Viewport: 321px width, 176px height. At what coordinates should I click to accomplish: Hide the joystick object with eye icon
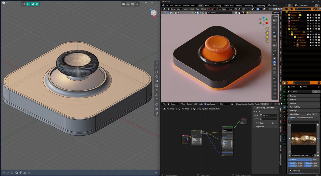point(314,40)
